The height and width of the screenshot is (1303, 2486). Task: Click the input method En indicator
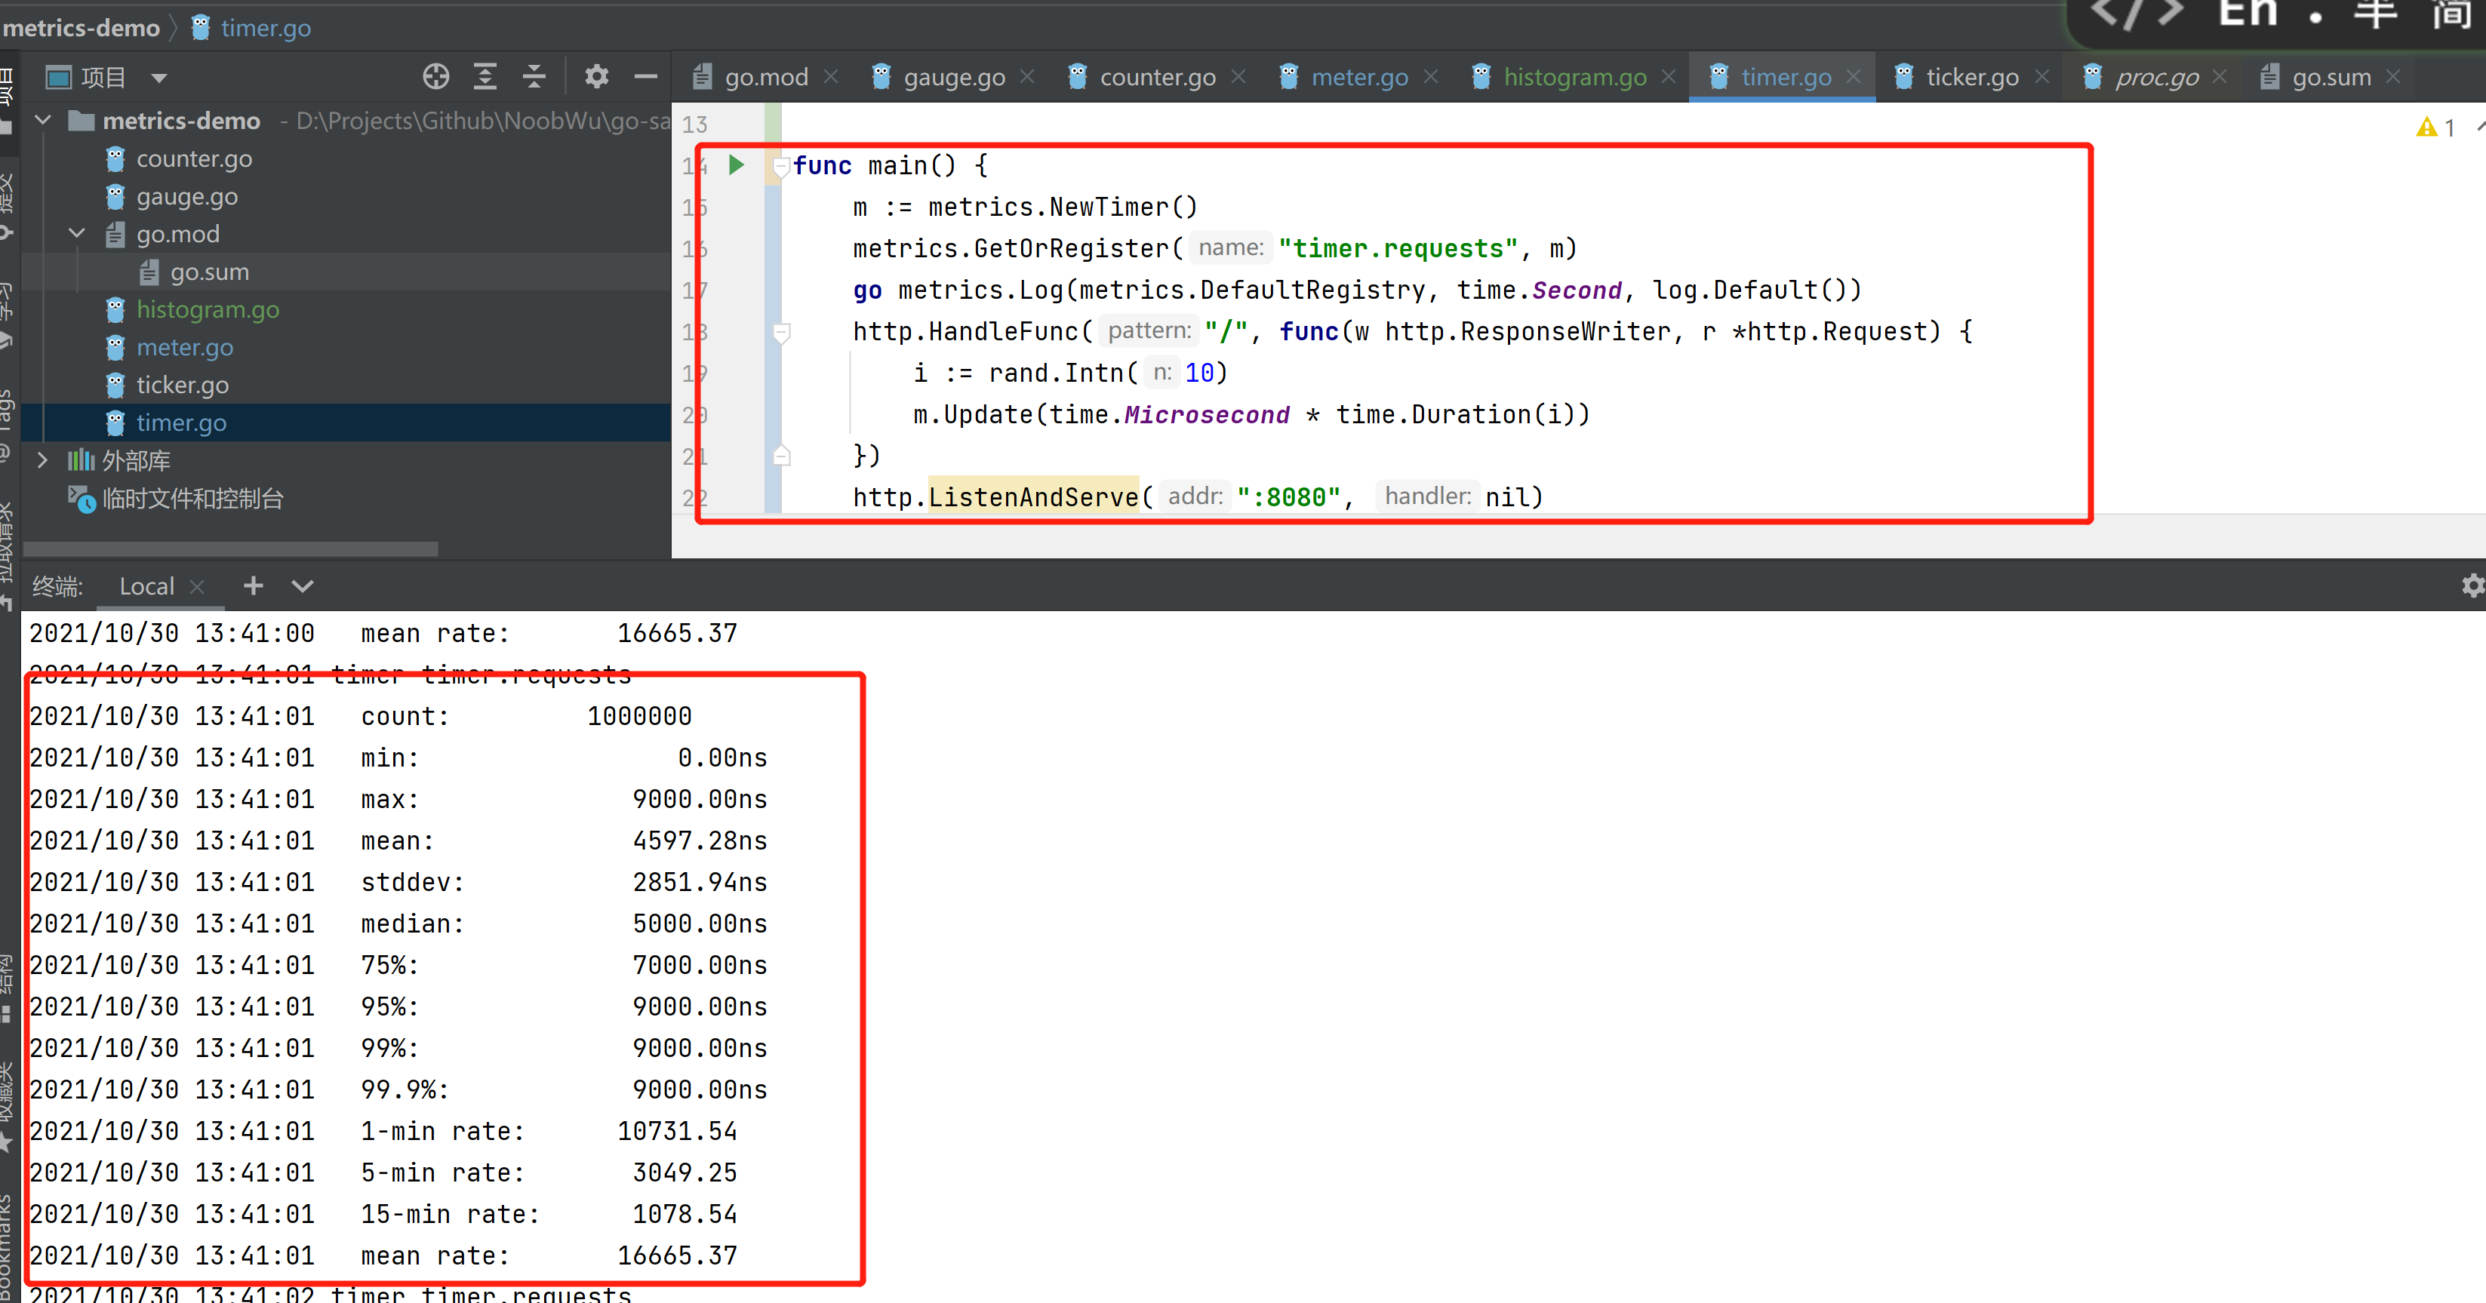2248,14
